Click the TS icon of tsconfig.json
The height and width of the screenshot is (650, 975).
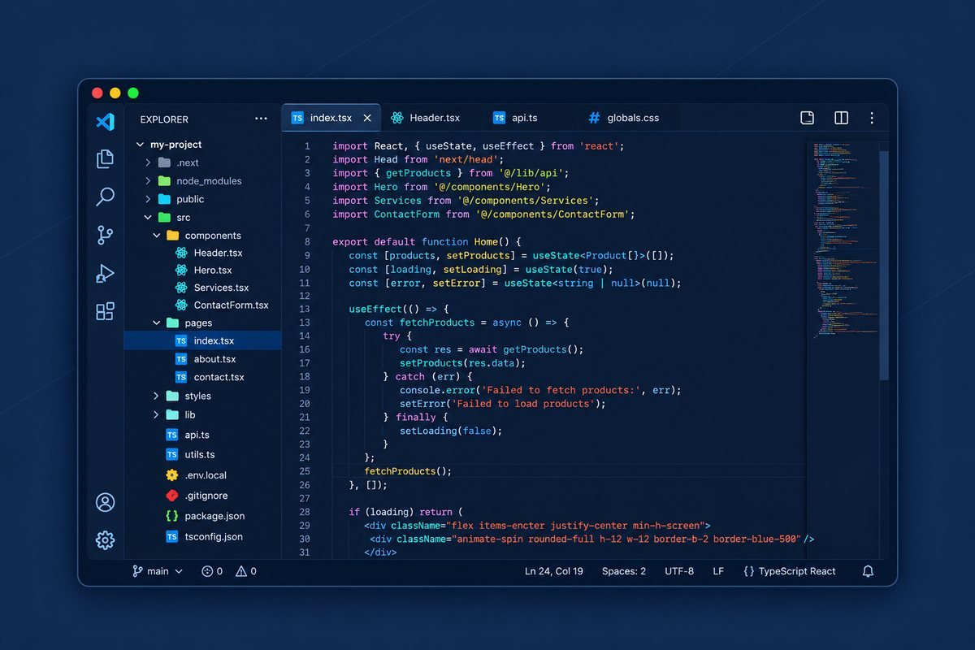pos(172,536)
